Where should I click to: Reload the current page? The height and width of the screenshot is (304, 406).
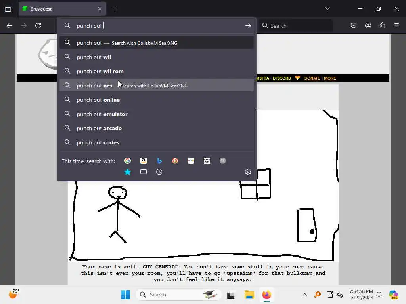[38, 26]
